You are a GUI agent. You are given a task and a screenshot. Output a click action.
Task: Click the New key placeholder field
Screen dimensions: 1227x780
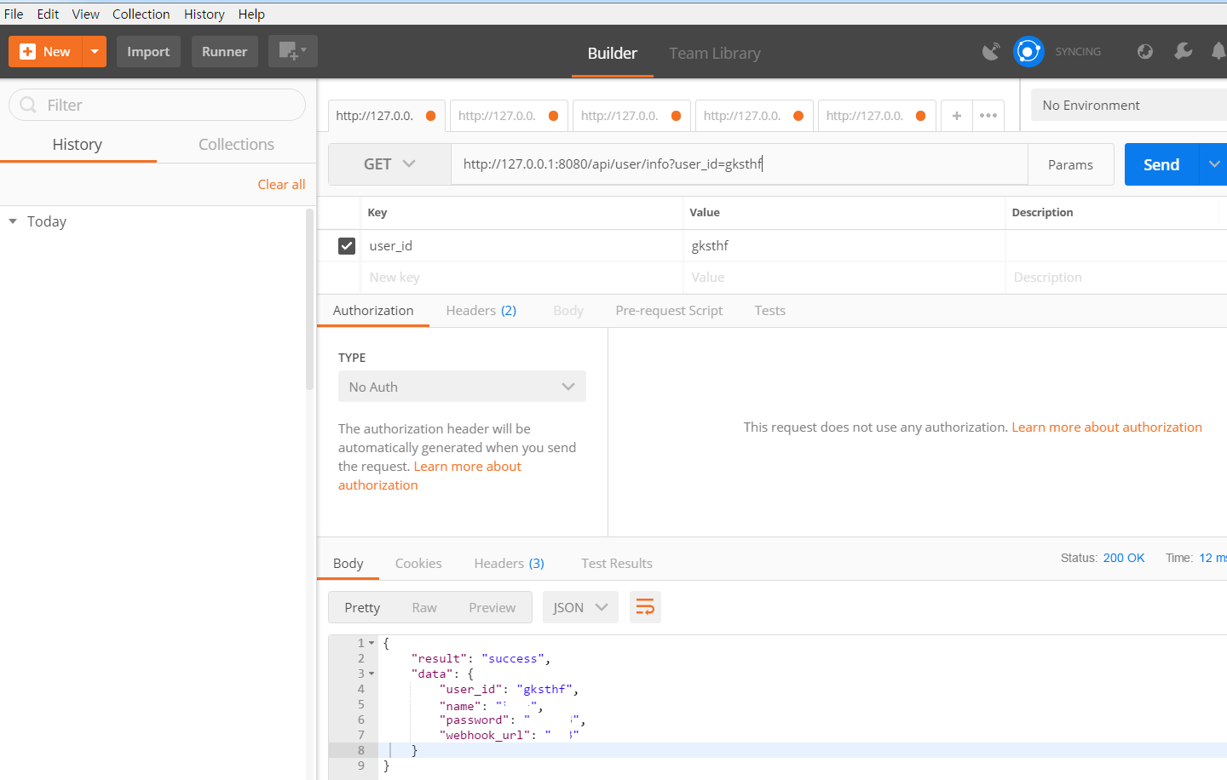coord(523,277)
